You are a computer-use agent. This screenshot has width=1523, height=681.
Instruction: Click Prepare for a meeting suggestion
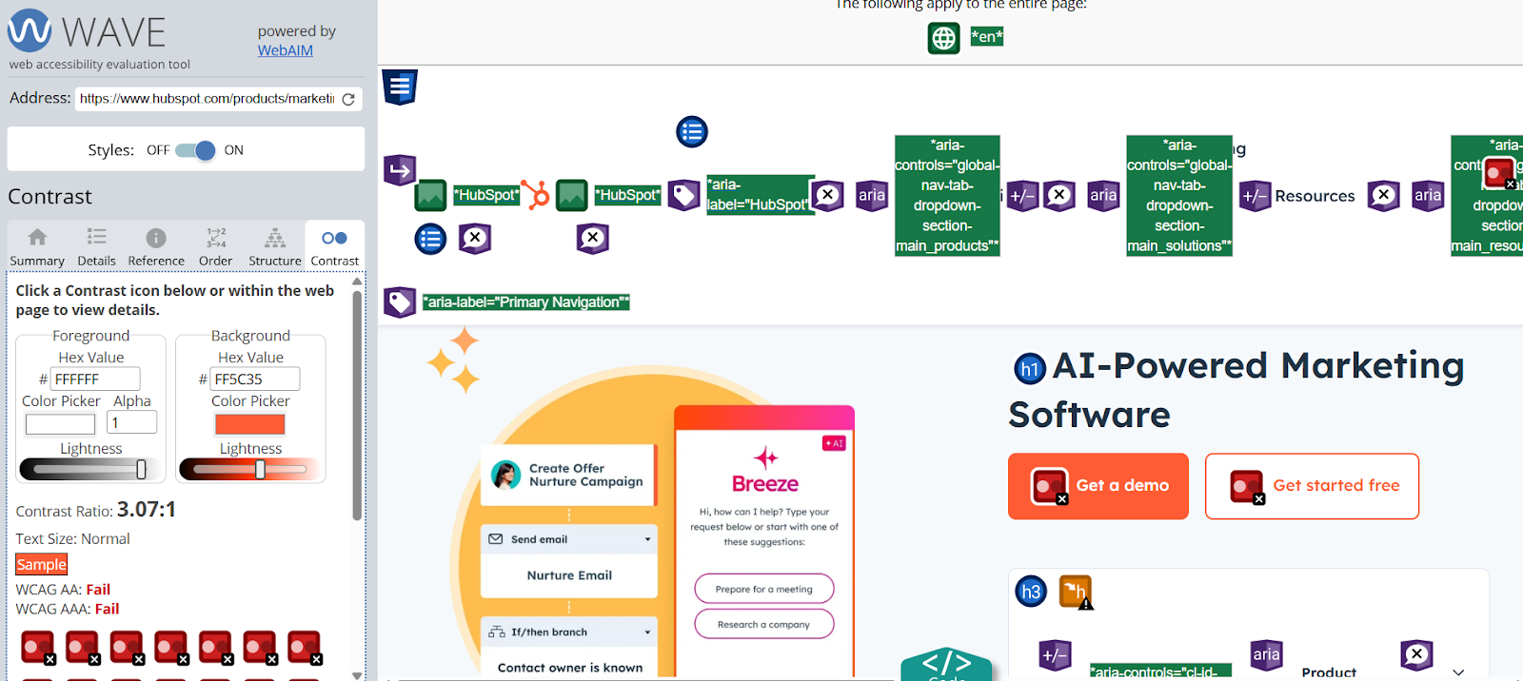coord(764,589)
